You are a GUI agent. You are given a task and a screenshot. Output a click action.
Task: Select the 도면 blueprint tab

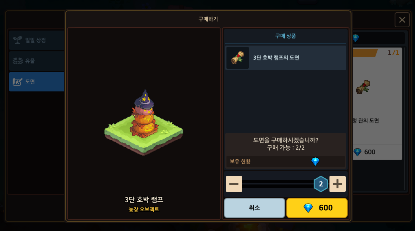tap(36, 81)
